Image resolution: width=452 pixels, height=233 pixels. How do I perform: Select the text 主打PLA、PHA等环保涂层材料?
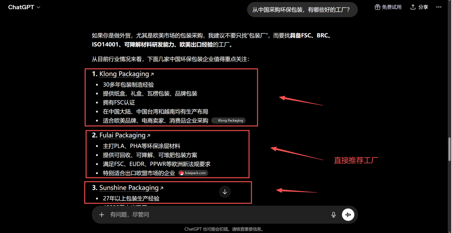141,146
